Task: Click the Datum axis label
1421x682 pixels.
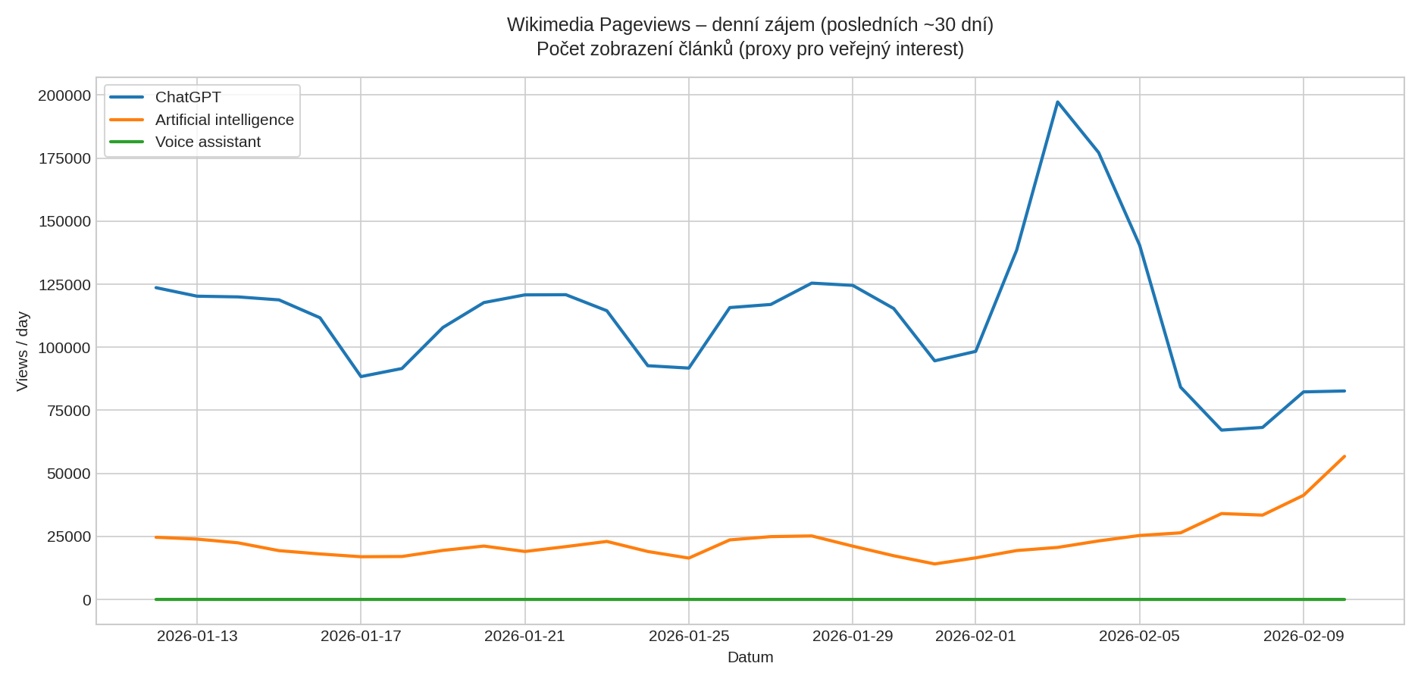Action: [750, 658]
